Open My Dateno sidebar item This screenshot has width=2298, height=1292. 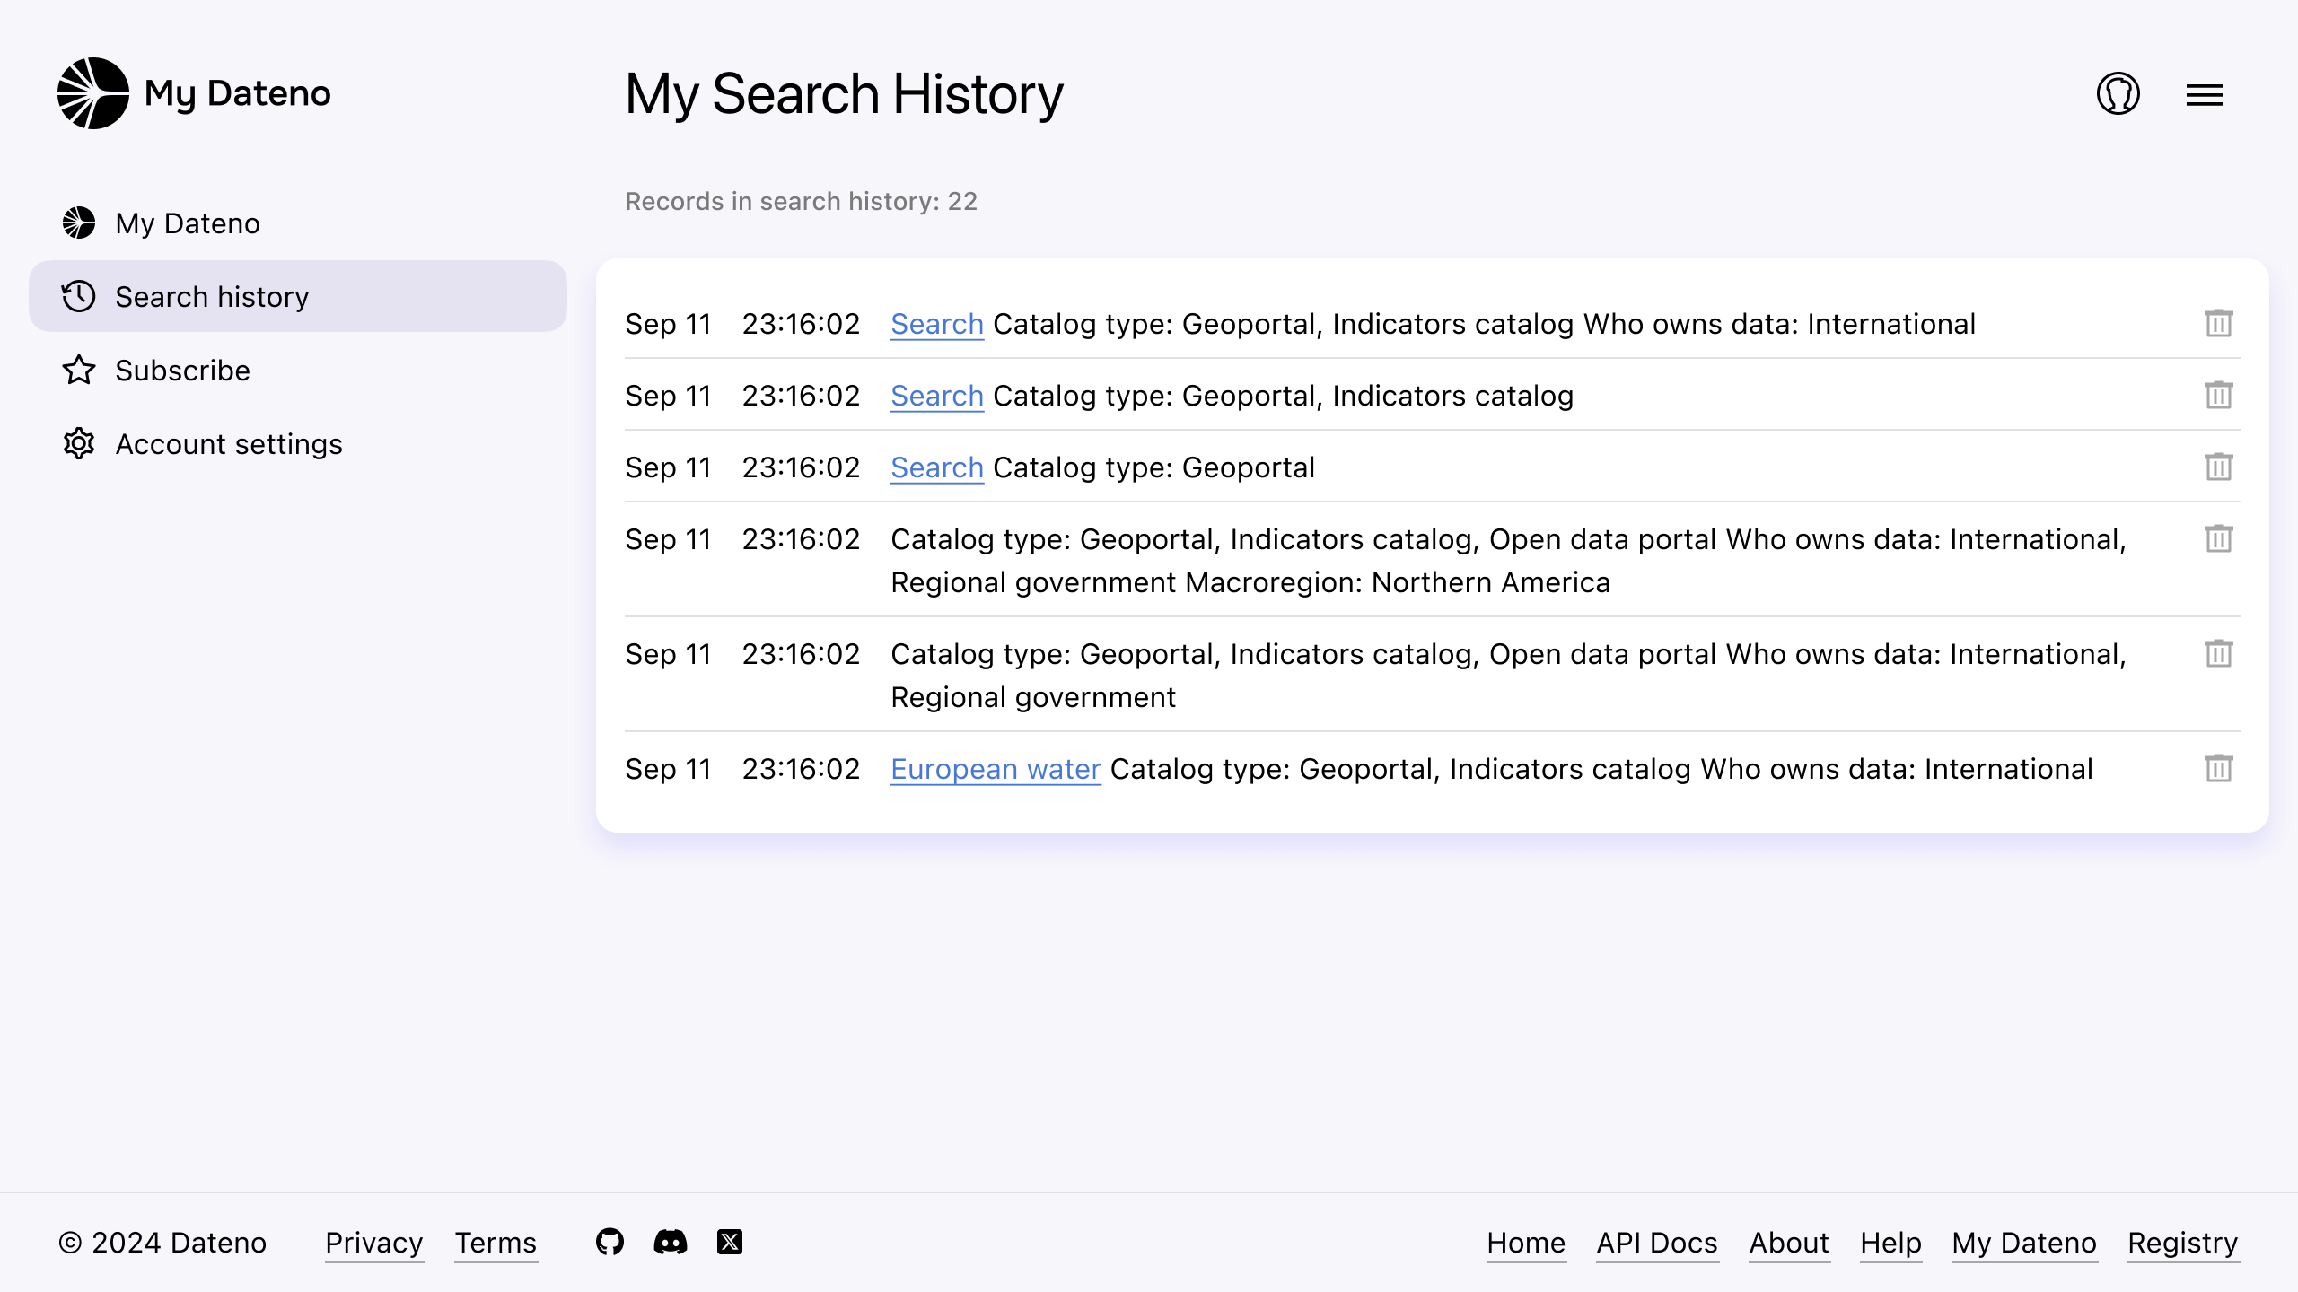click(x=187, y=223)
